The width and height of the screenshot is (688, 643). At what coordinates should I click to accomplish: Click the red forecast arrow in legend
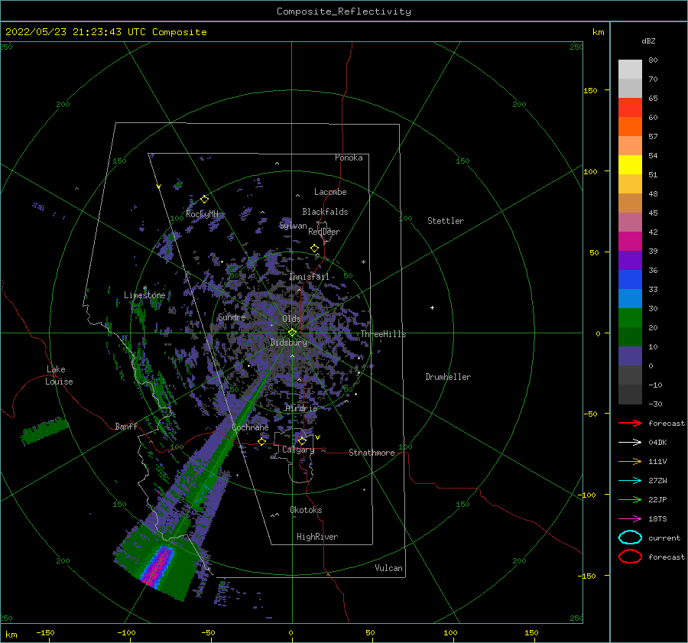tap(630, 423)
